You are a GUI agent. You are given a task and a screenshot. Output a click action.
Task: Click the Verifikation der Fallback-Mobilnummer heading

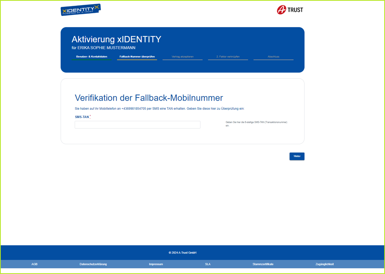[x=149, y=98]
